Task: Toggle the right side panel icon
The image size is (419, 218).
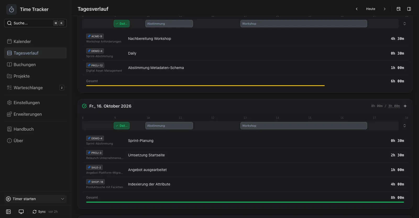Action: pyautogui.click(x=409, y=9)
